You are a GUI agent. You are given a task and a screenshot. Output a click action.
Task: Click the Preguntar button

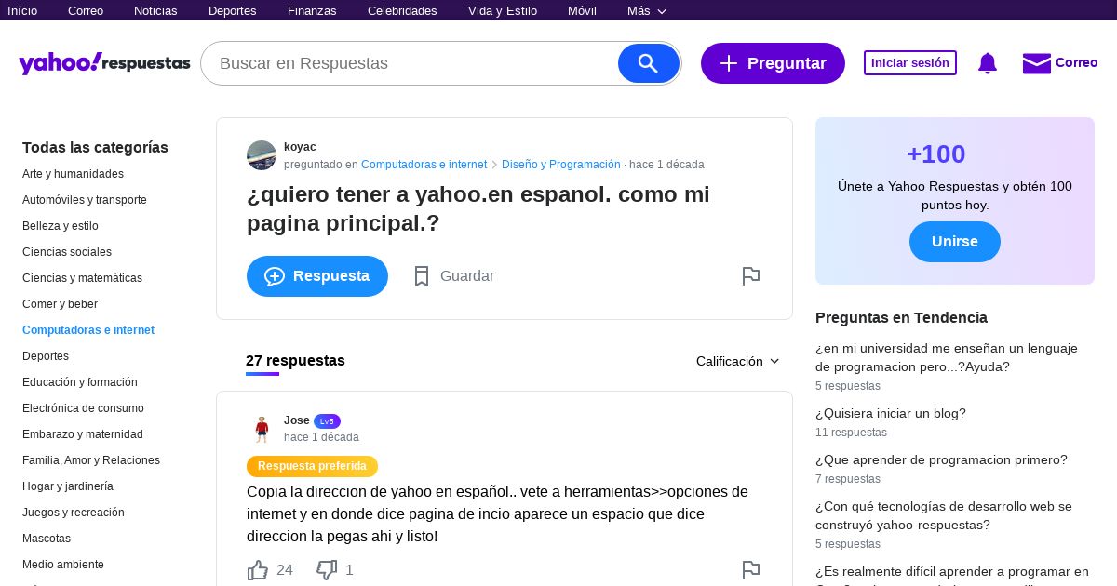click(773, 63)
